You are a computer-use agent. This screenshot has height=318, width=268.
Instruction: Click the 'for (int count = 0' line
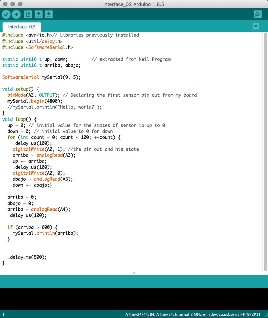64,137
